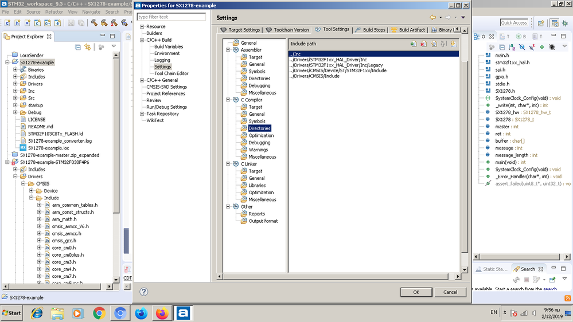Delete the selected include path
This screenshot has width=573, height=322.
(423, 44)
